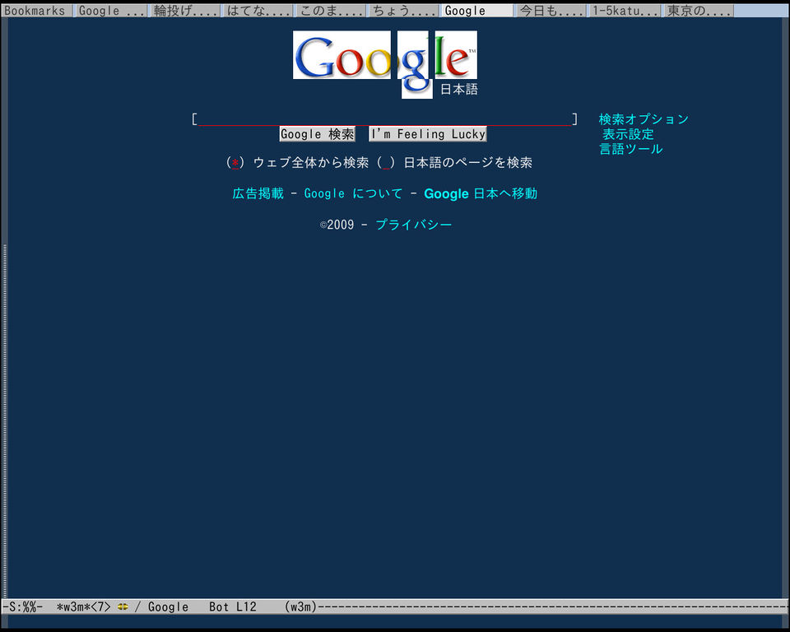
Task: Select ウェブ全体から検索 radio button
Action: [235, 163]
